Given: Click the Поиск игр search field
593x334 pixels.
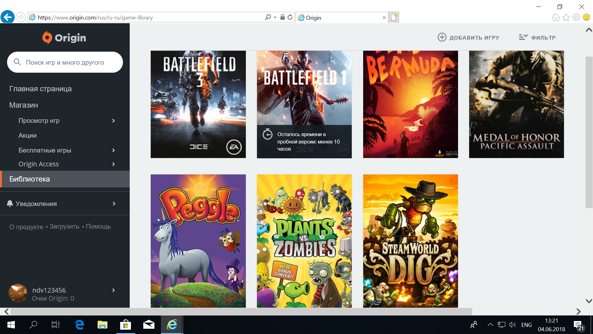Looking at the screenshot, I should pos(65,62).
